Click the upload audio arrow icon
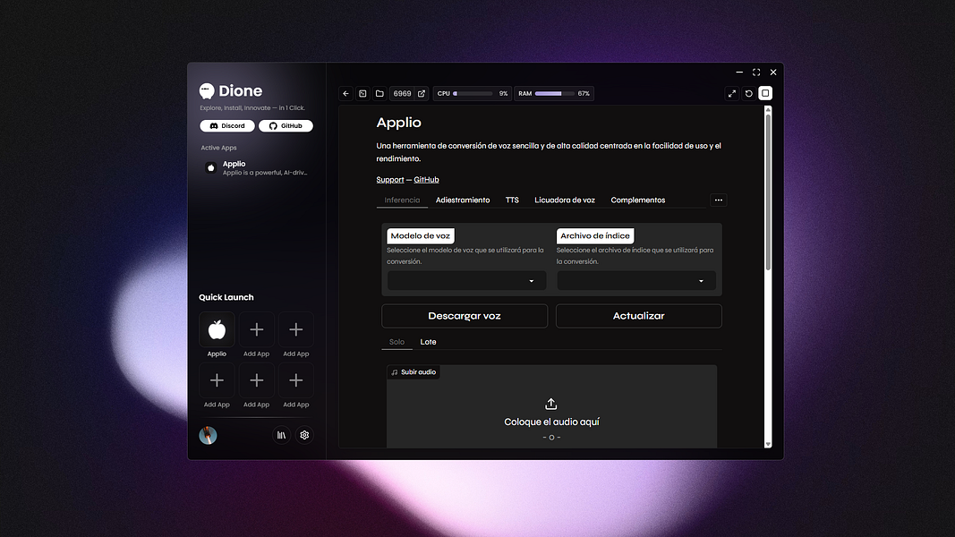The image size is (955, 537). tap(551, 405)
